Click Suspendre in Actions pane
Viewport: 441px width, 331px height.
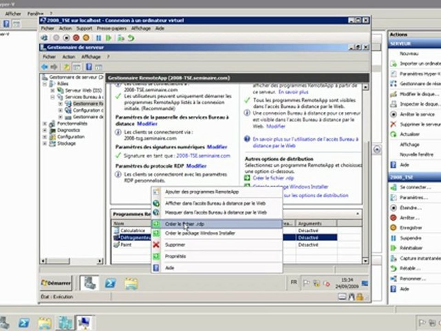click(x=410, y=238)
